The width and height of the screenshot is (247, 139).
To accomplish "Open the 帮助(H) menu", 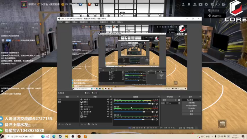I will pos(120,22).
